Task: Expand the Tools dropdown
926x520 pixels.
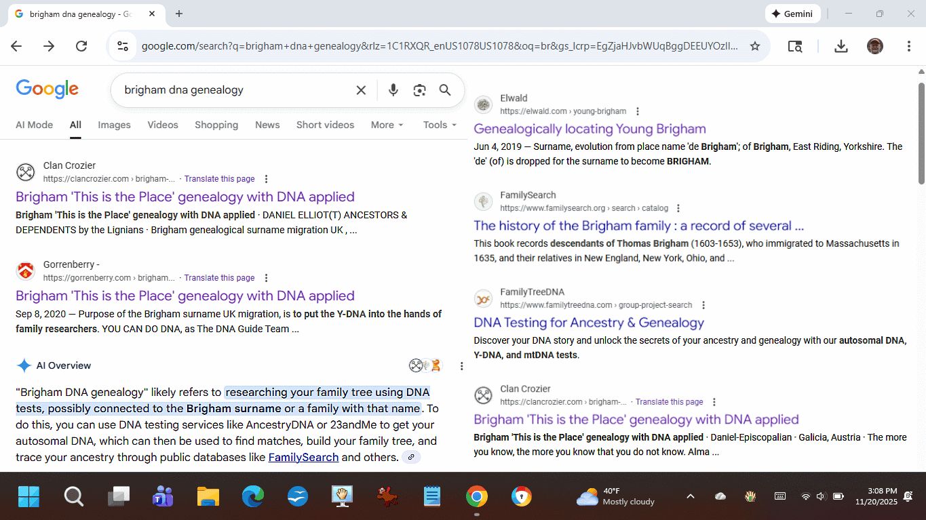Action: pyautogui.click(x=440, y=125)
